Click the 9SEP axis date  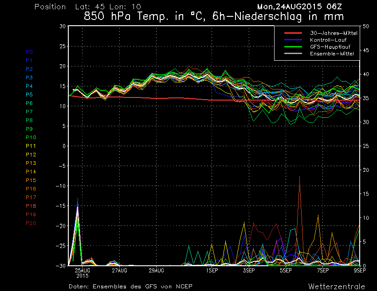tap(360, 271)
